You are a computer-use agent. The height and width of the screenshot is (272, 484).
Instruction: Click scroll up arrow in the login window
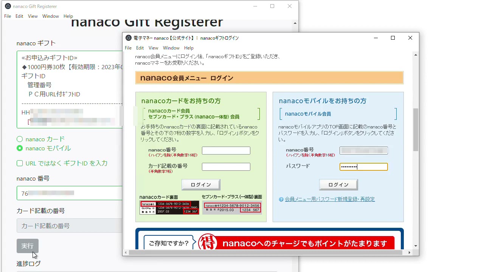(416, 55)
